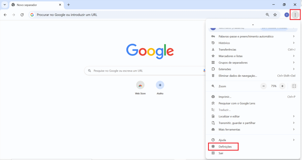The width and height of the screenshot is (302, 160).
Task: Expand the Marcadores e listas chevron
Action: click(294, 56)
